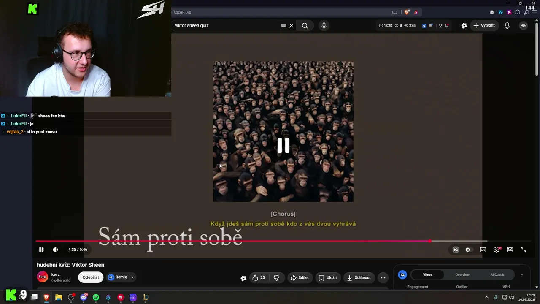Open the taskbar clock showing 17:28
Screen dimensions: 540x304
[x=527, y=297]
